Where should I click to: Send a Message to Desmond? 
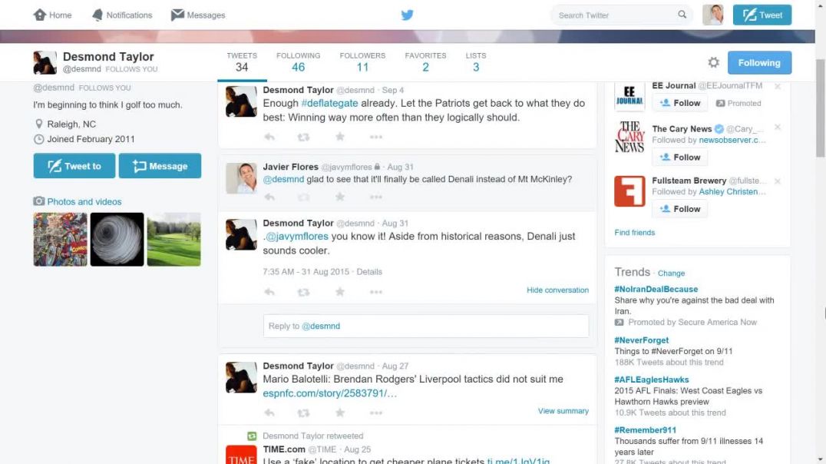pos(160,166)
